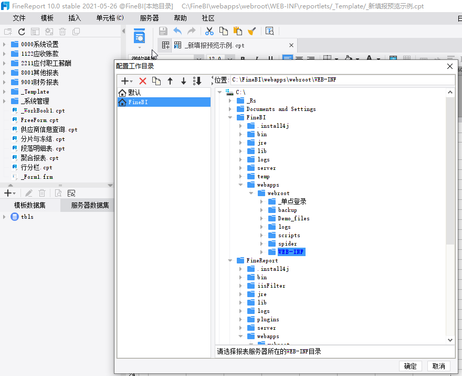Switch to 服务器数据集 tab
This screenshot has width=462, height=376.
[x=90, y=205]
